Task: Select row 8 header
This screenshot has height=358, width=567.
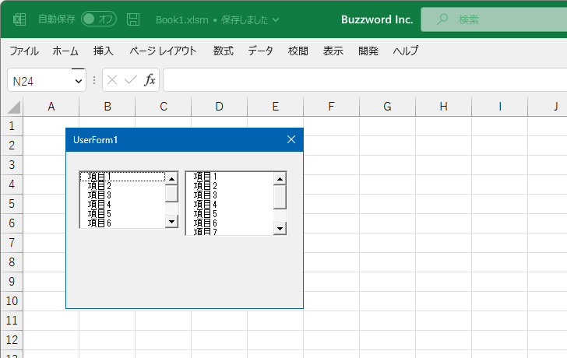Action: point(12,262)
